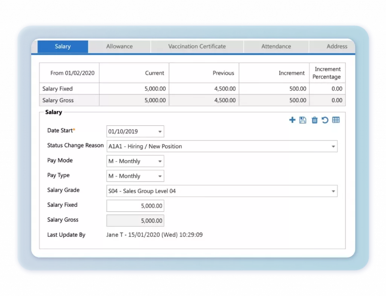
Task: Go to the Attendance tab
Action: 276,47
